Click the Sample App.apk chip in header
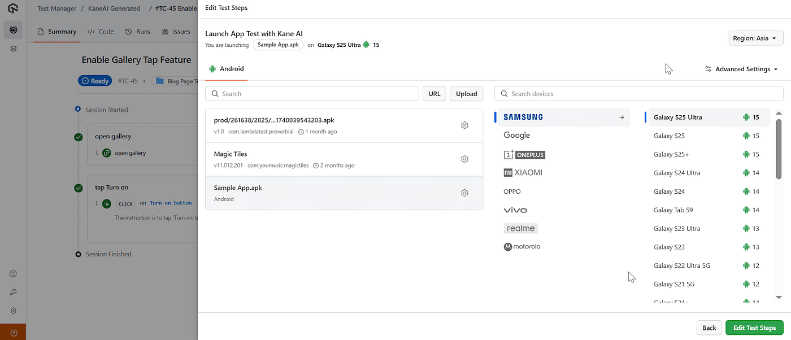This screenshot has width=791, height=340. (279, 45)
